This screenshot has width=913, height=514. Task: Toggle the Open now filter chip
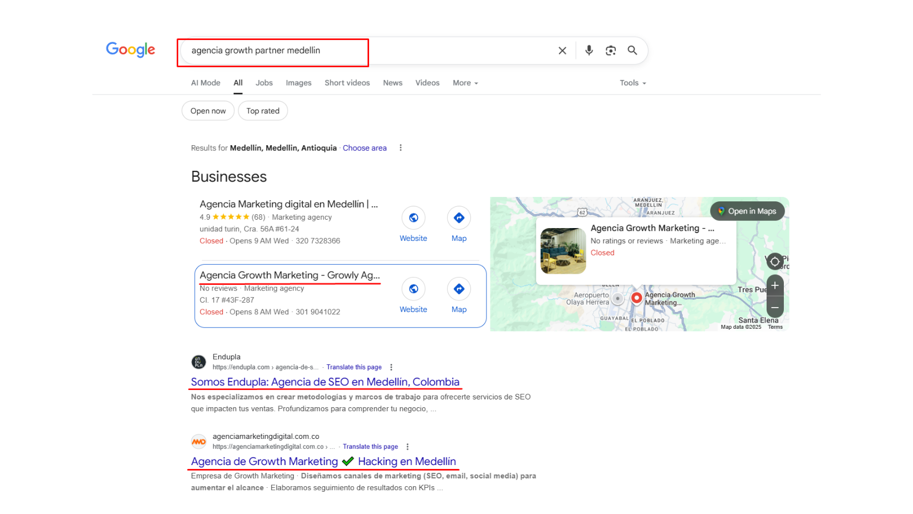[208, 111]
